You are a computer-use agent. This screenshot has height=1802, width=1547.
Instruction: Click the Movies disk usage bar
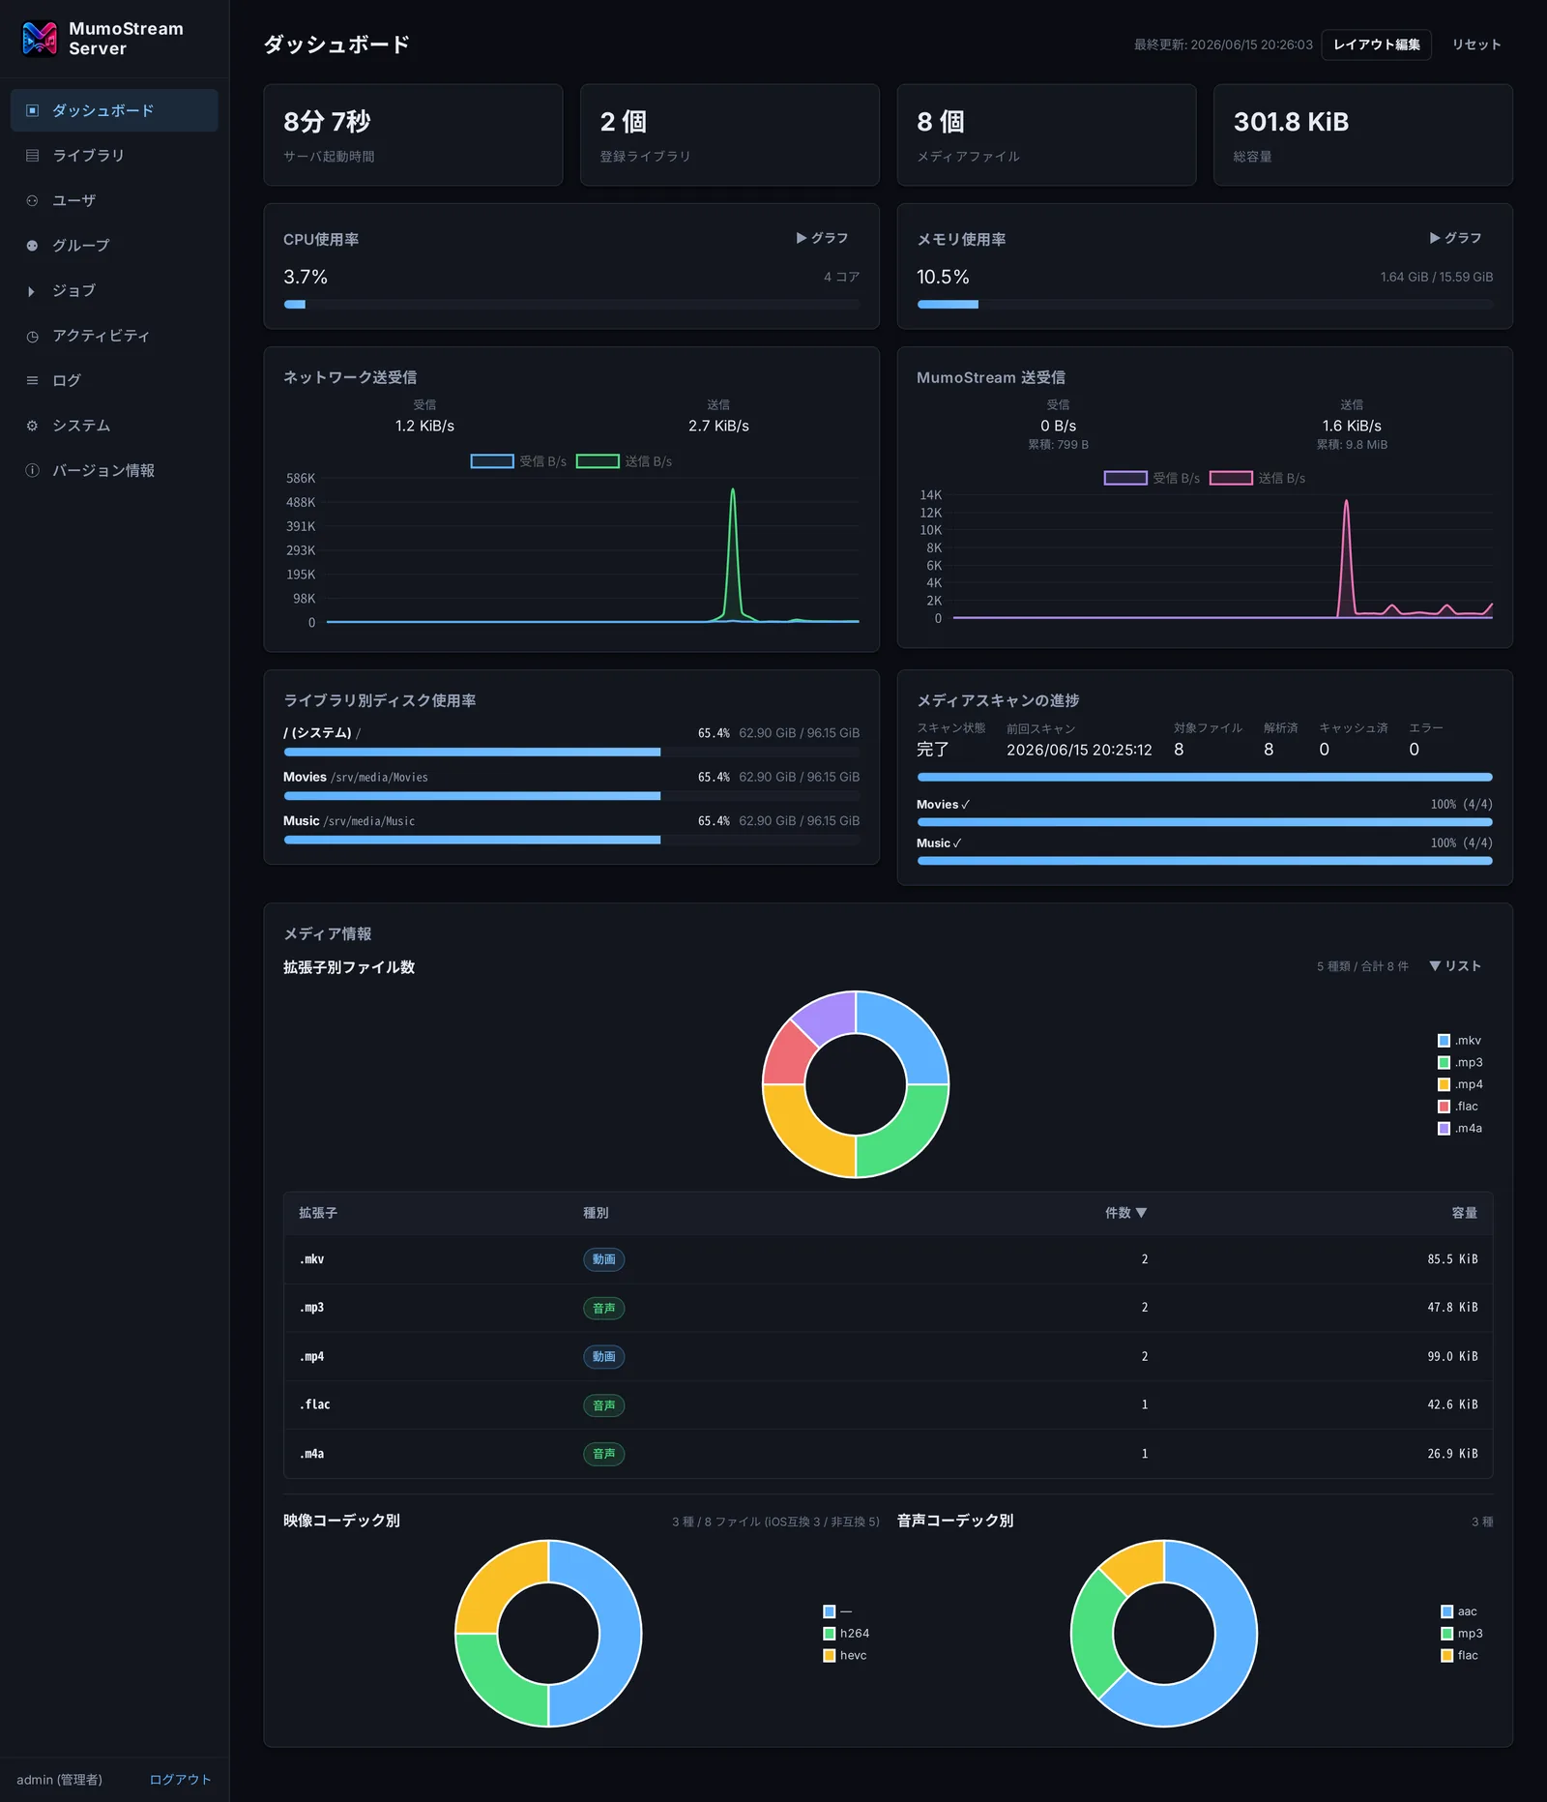tap(571, 796)
